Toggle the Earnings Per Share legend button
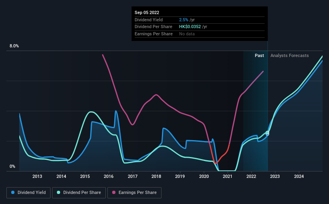329x204 pixels. 134,193
